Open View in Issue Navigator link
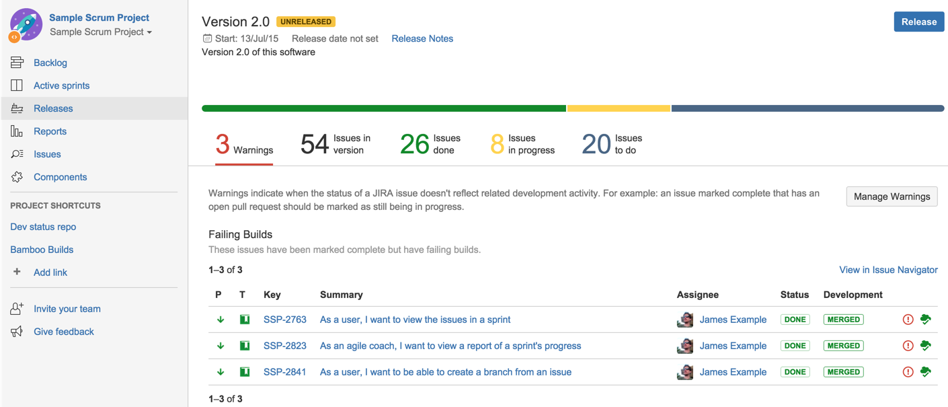948x407 pixels. coord(888,270)
